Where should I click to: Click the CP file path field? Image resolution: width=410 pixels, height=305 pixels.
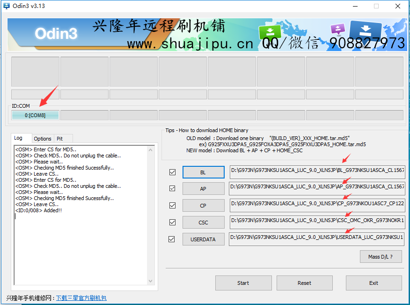pyautogui.click(x=317, y=206)
